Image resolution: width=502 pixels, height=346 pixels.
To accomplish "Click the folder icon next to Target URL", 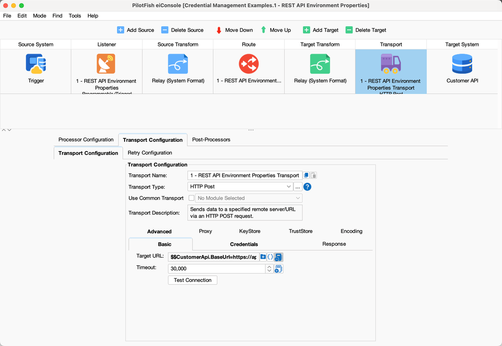I will point(263,257).
